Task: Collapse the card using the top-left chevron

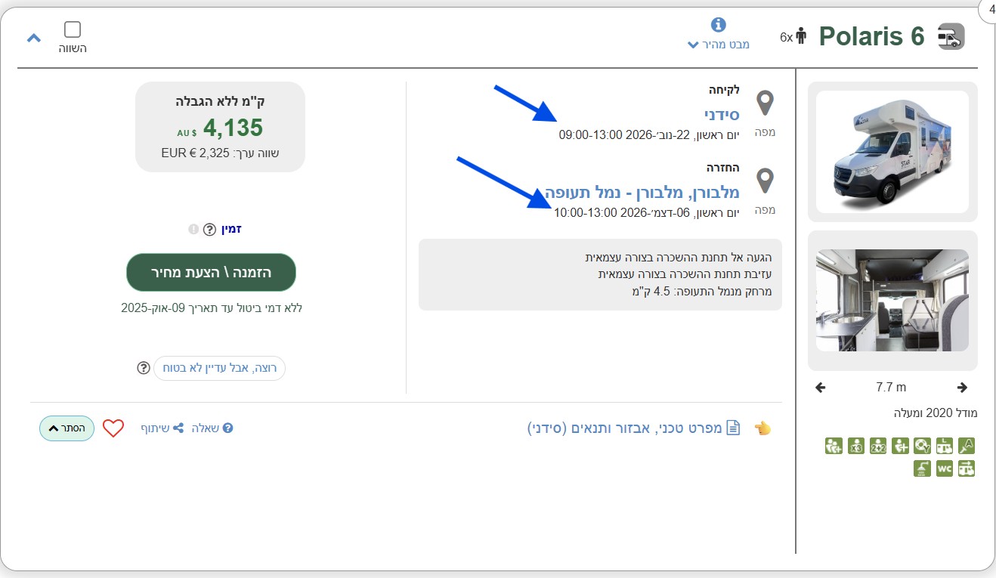Action: coord(34,38)
